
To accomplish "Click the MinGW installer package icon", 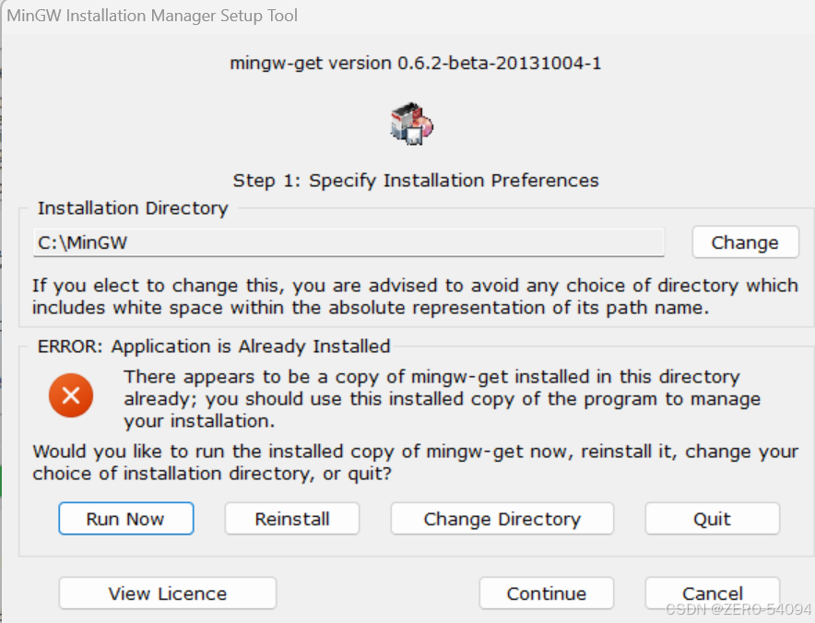I will coord(412,123).
